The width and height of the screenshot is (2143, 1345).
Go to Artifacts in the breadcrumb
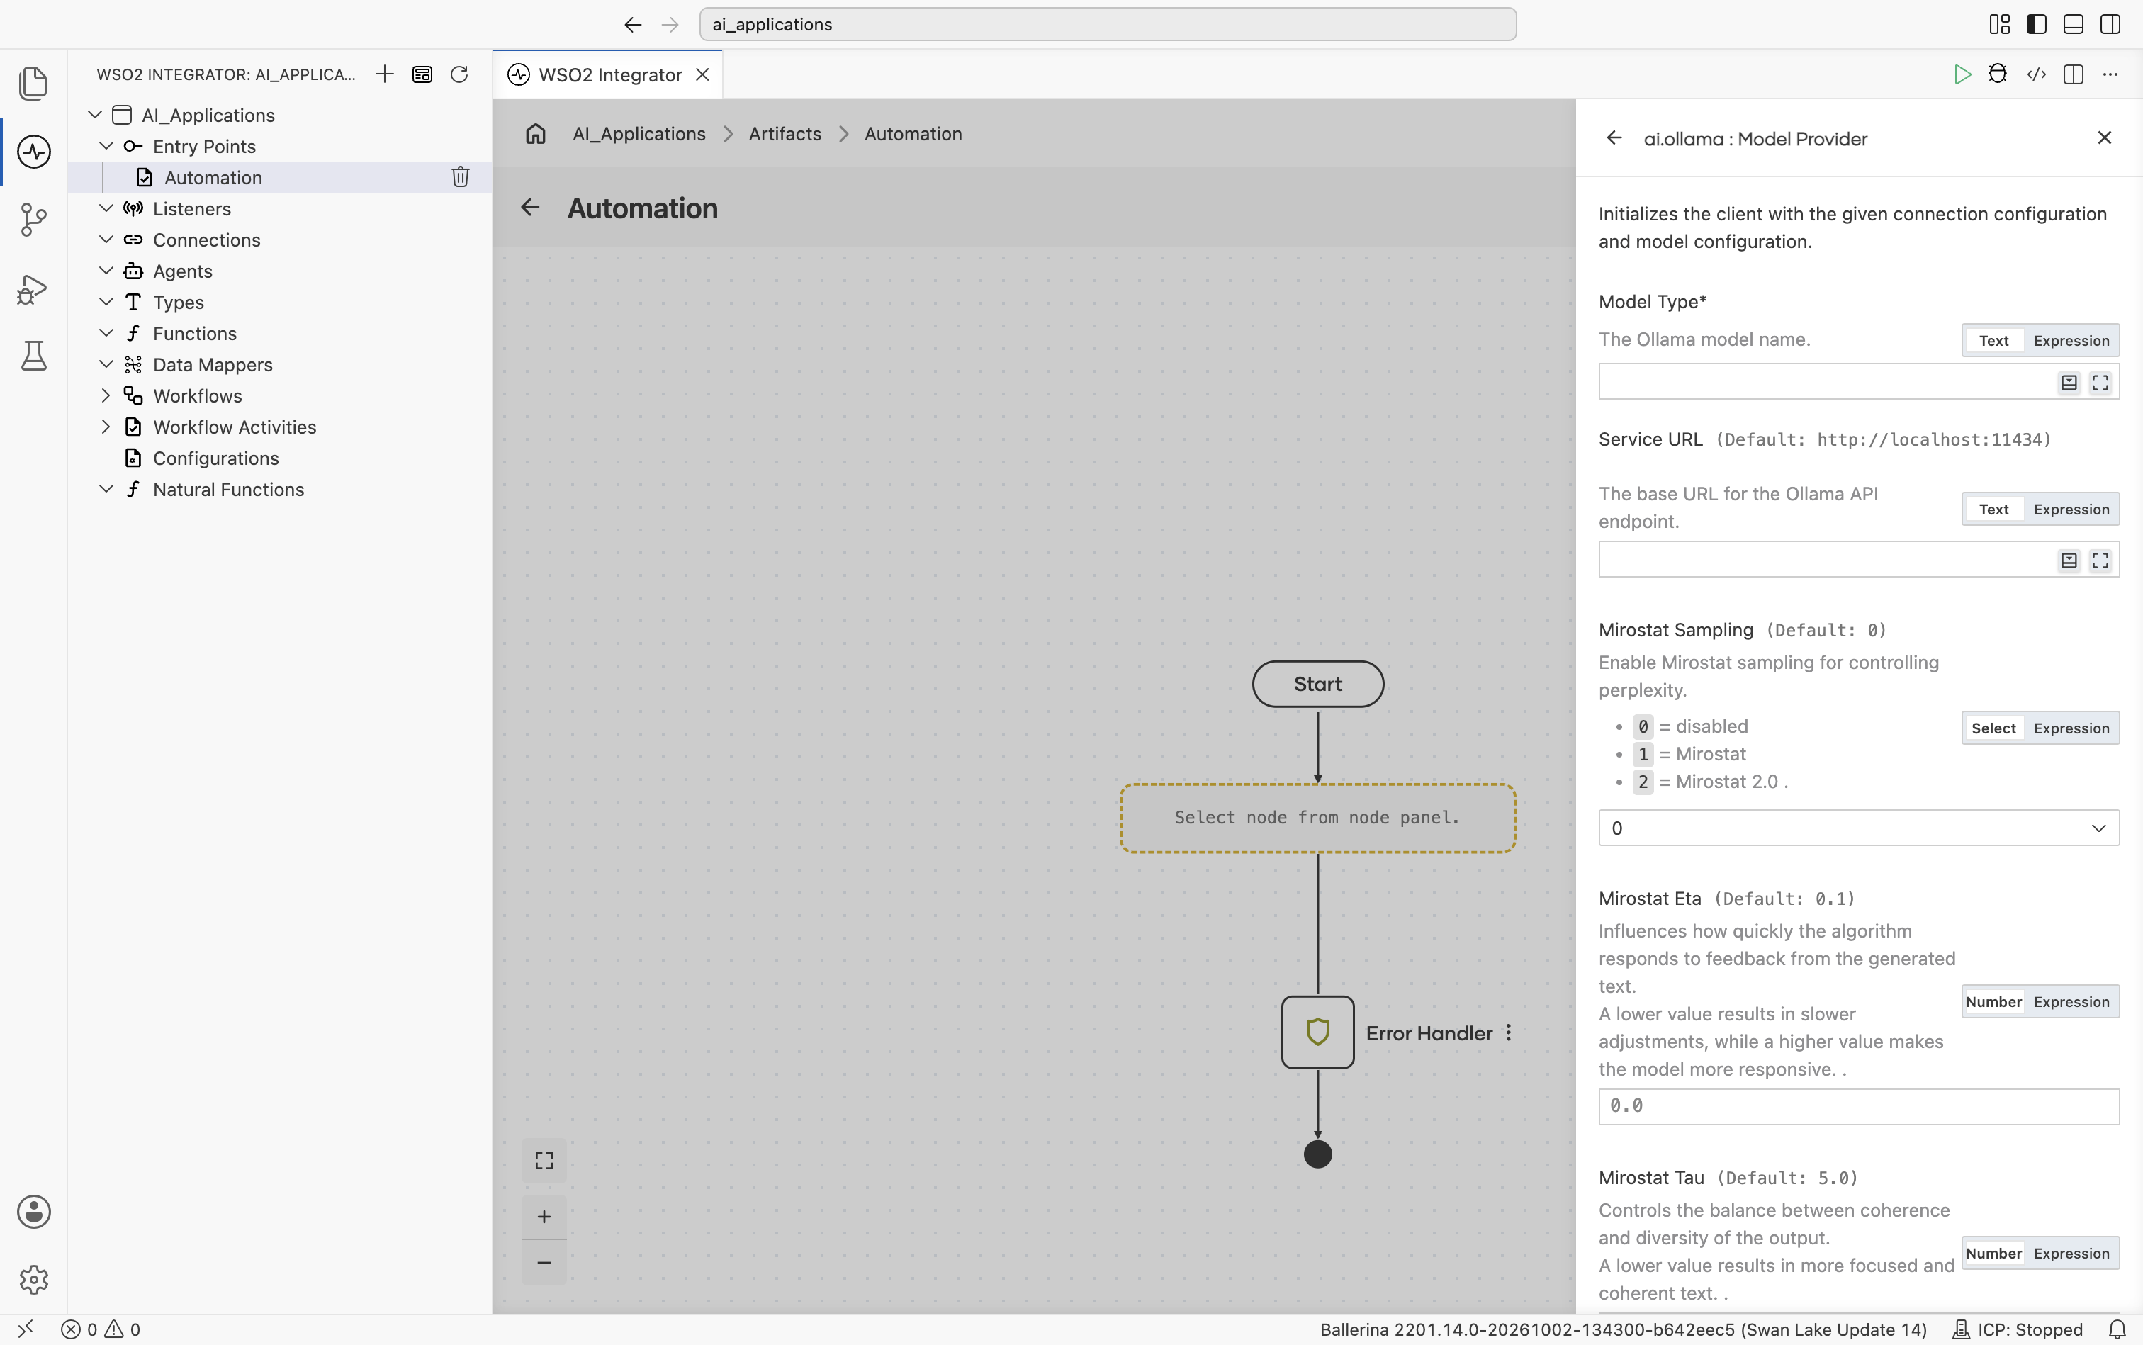[784, 133]
